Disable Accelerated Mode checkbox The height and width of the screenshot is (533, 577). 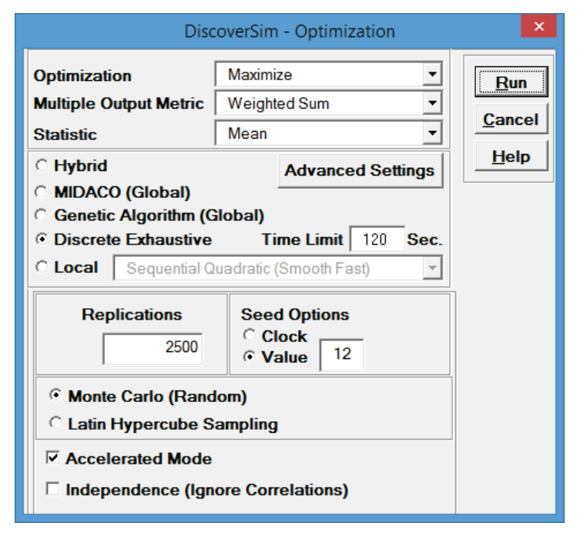point(53,458)
